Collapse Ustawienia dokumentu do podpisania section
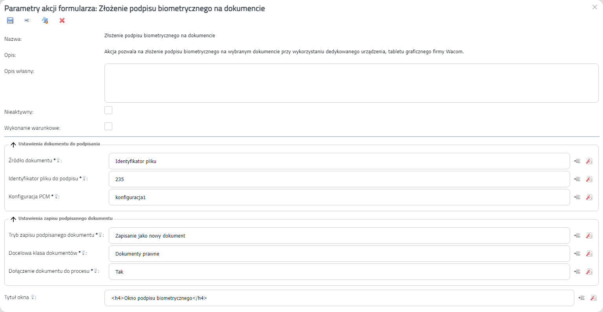 [13, 145]
